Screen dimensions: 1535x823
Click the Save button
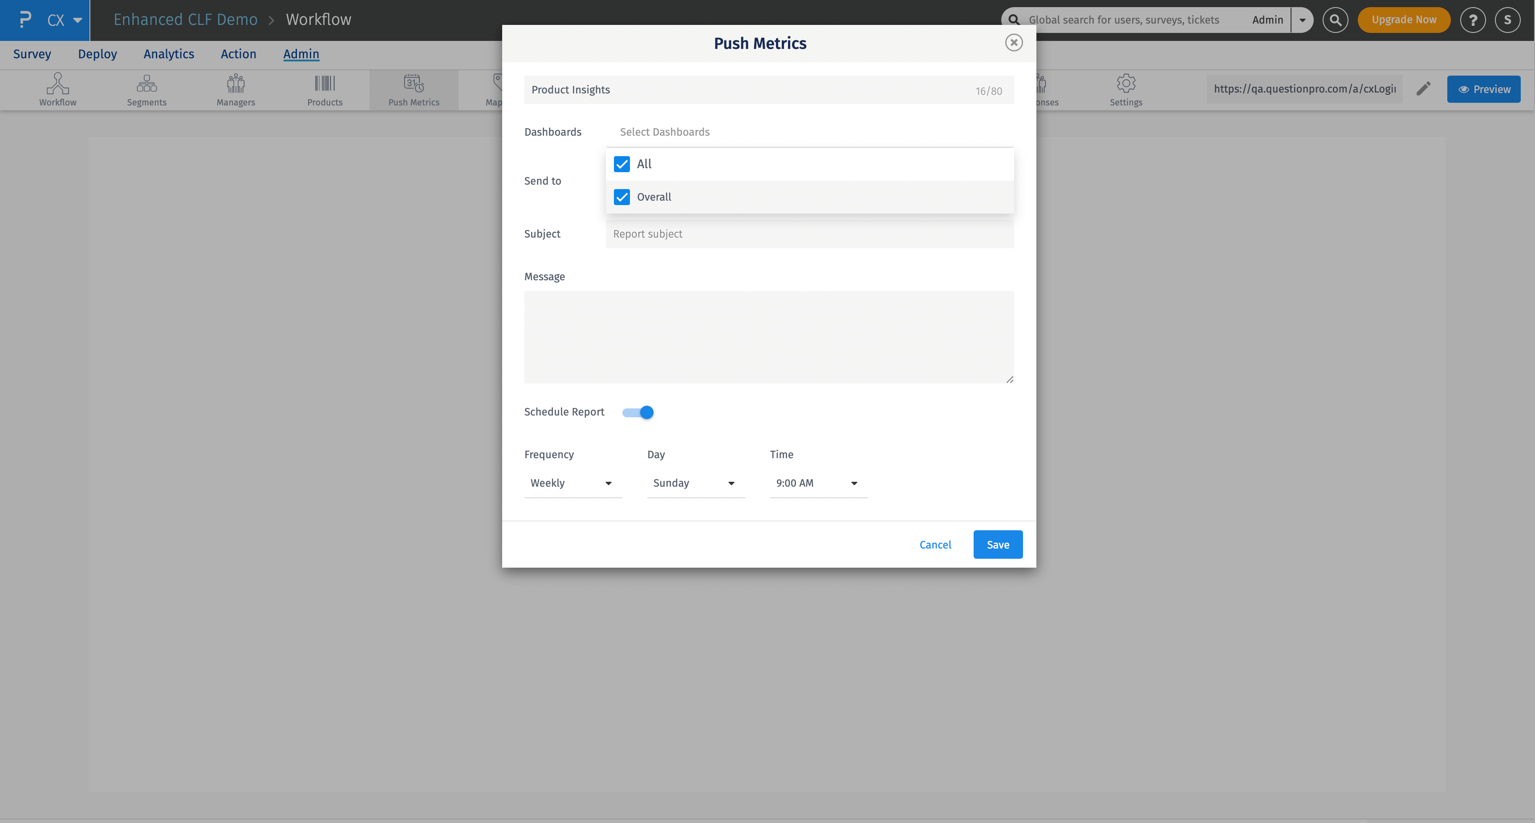pyautogui.click(x=998, y=544)
